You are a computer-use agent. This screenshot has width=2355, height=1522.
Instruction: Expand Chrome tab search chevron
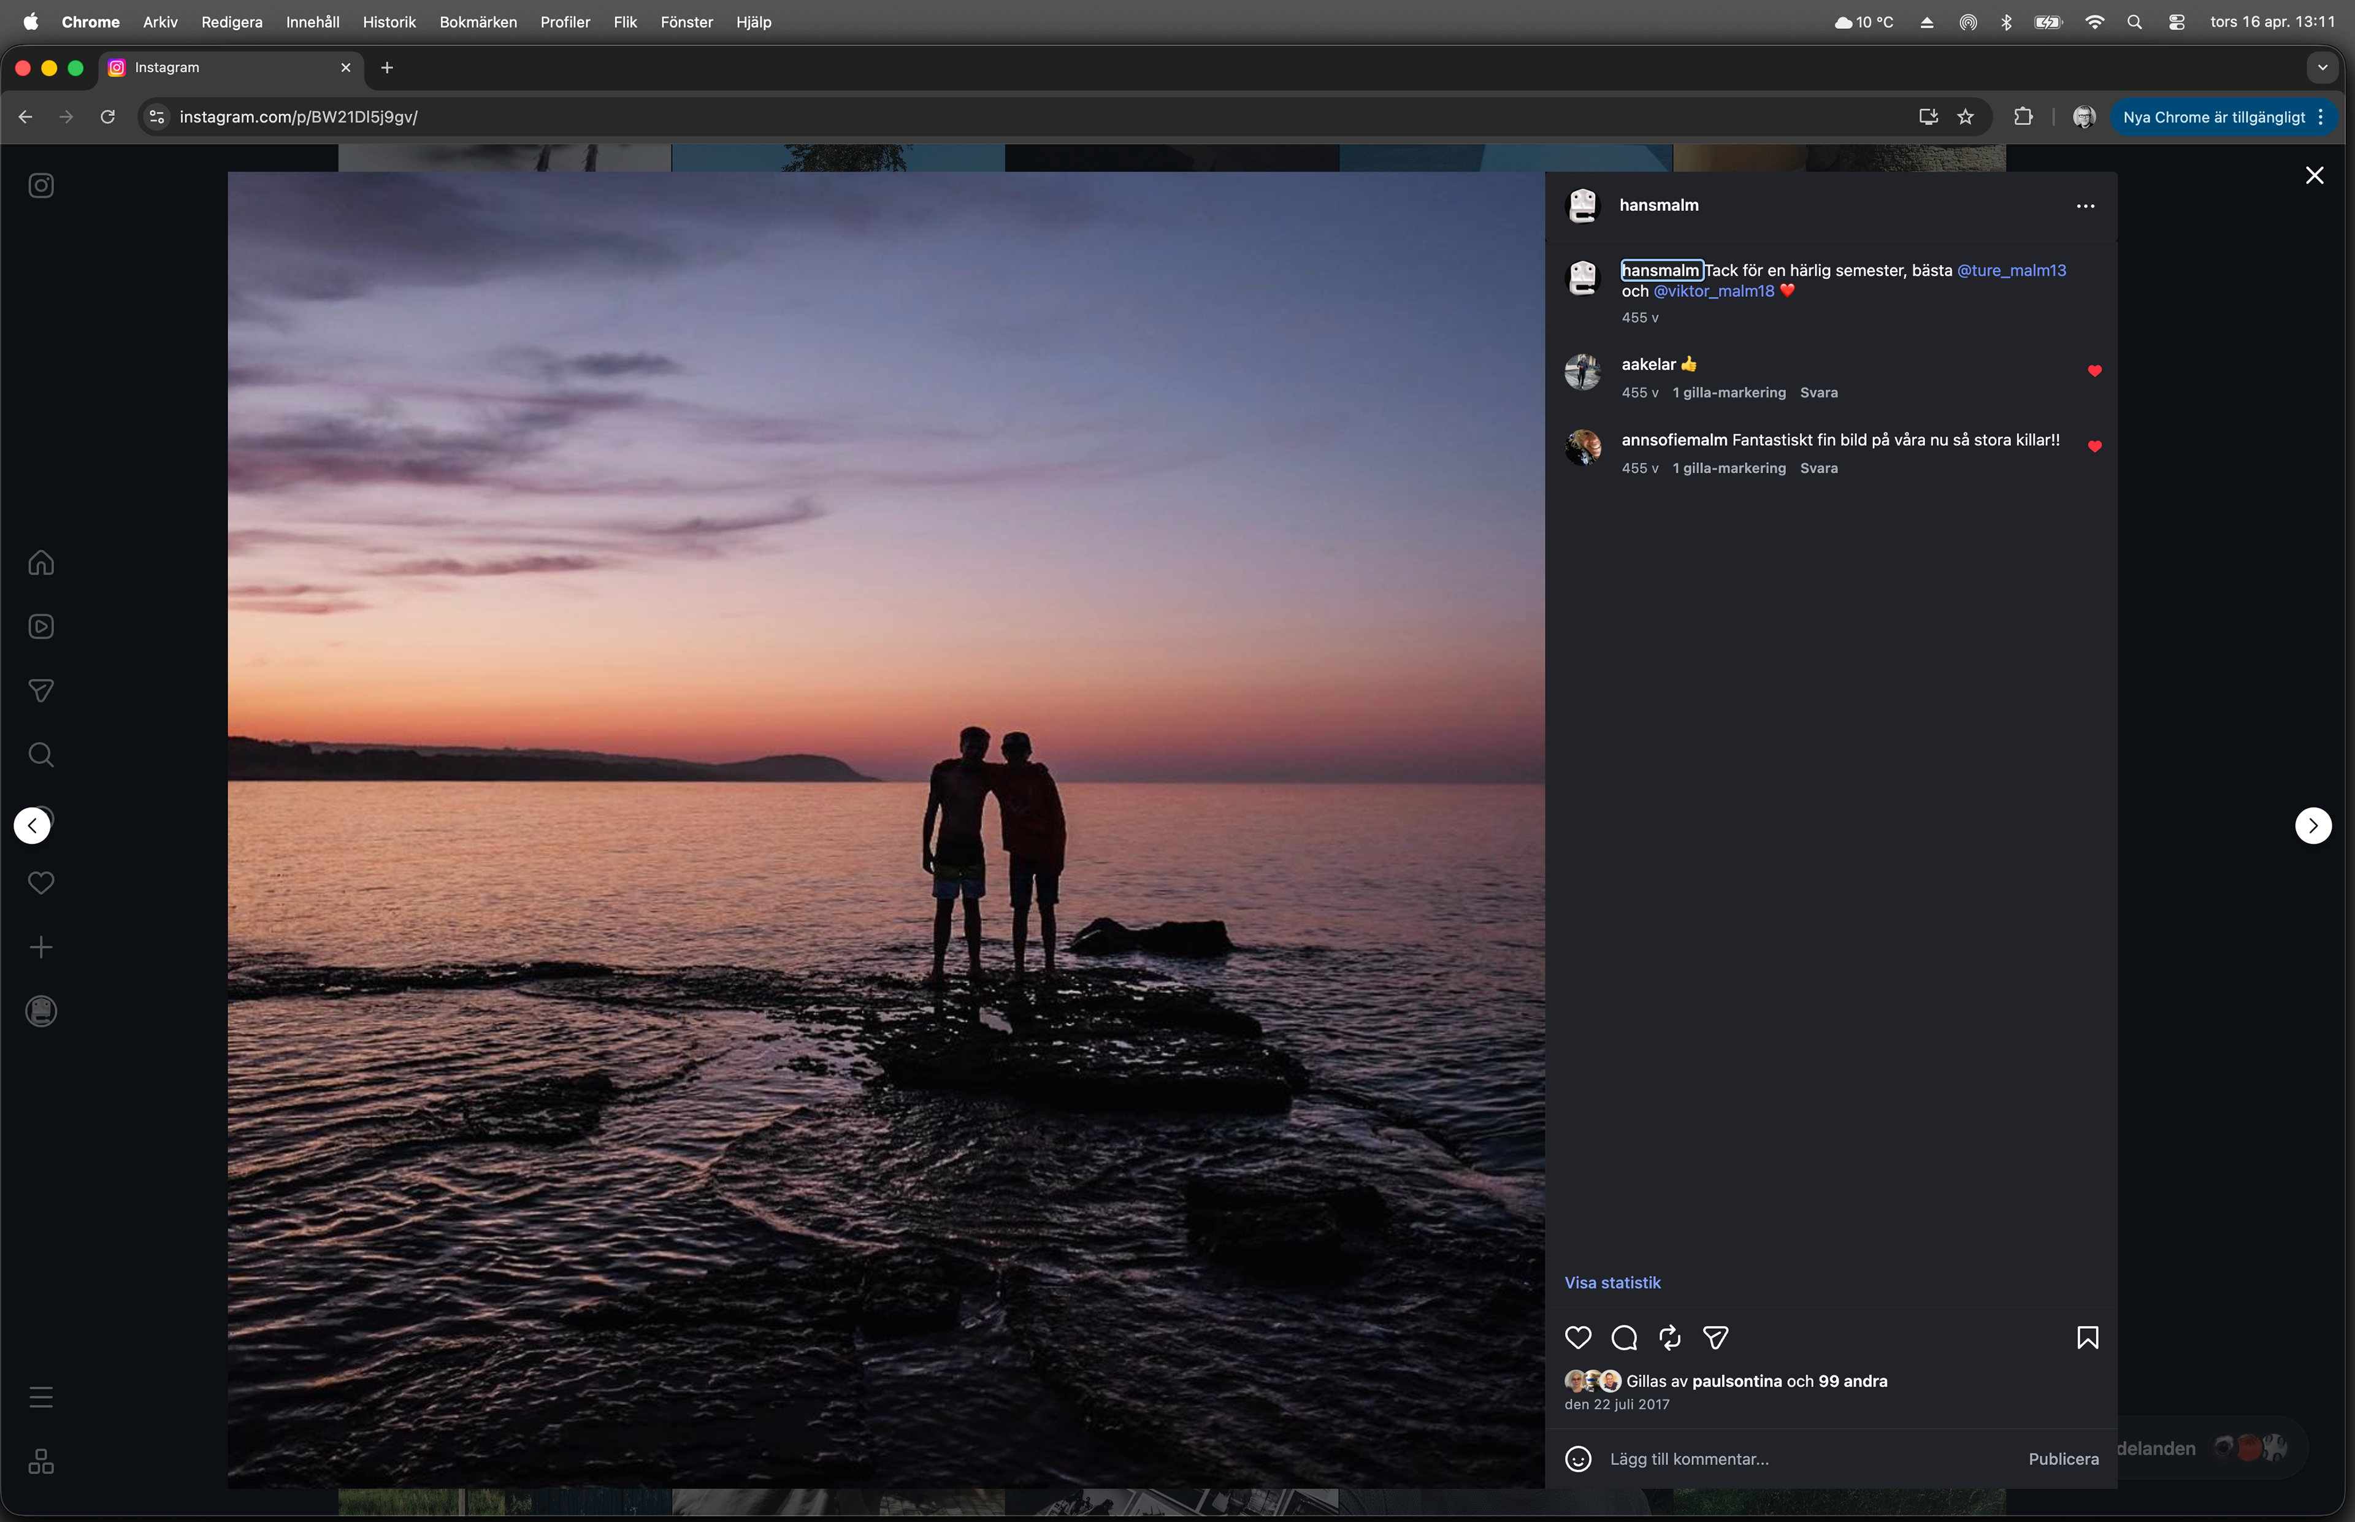click(2322, 67)
